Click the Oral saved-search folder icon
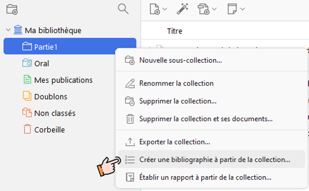 tap(27, 63)
